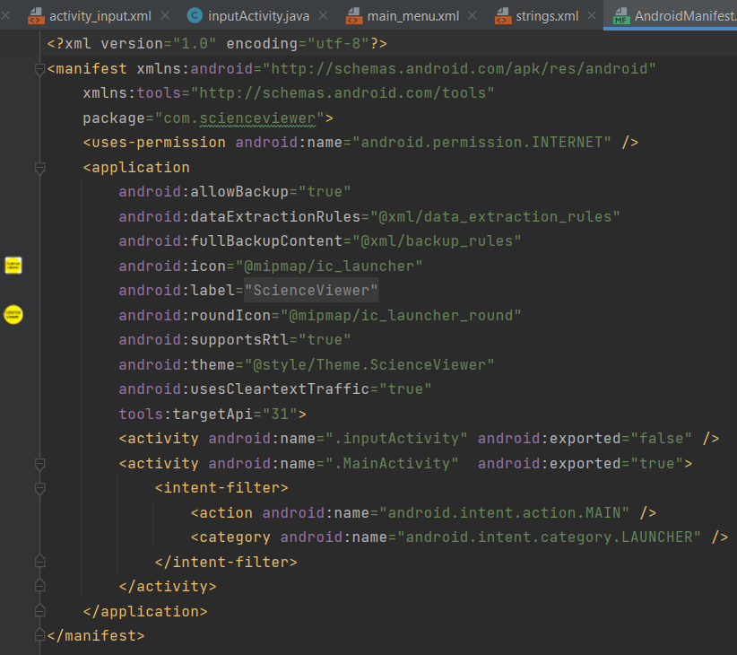Click the Android icon on activity_input.xml tab
The width and height of the screenshot is (737, 655).
point(34,15)
